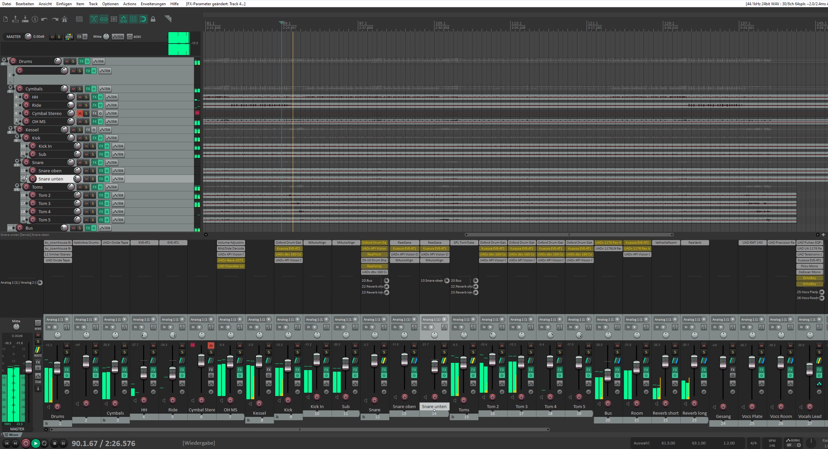
Task: Click the Bus channel volume fader
Action: click(607, 374)
